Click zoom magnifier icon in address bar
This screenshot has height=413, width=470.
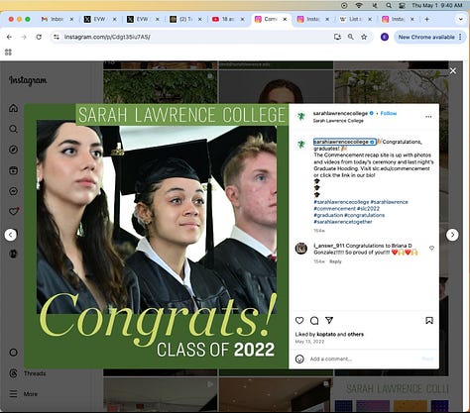(x=351, y=37)
